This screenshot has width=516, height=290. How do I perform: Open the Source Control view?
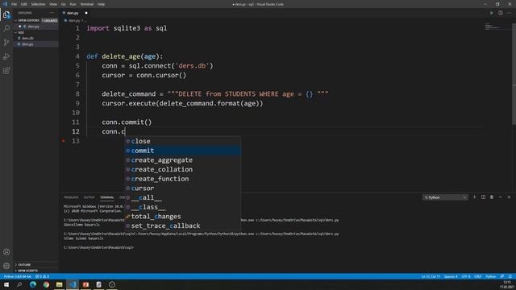(6, 43)
